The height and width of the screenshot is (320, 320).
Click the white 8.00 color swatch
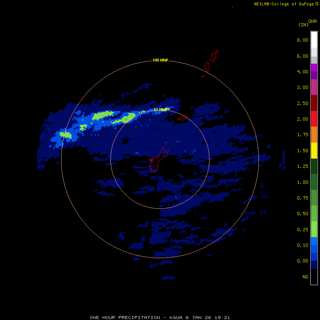314,39
